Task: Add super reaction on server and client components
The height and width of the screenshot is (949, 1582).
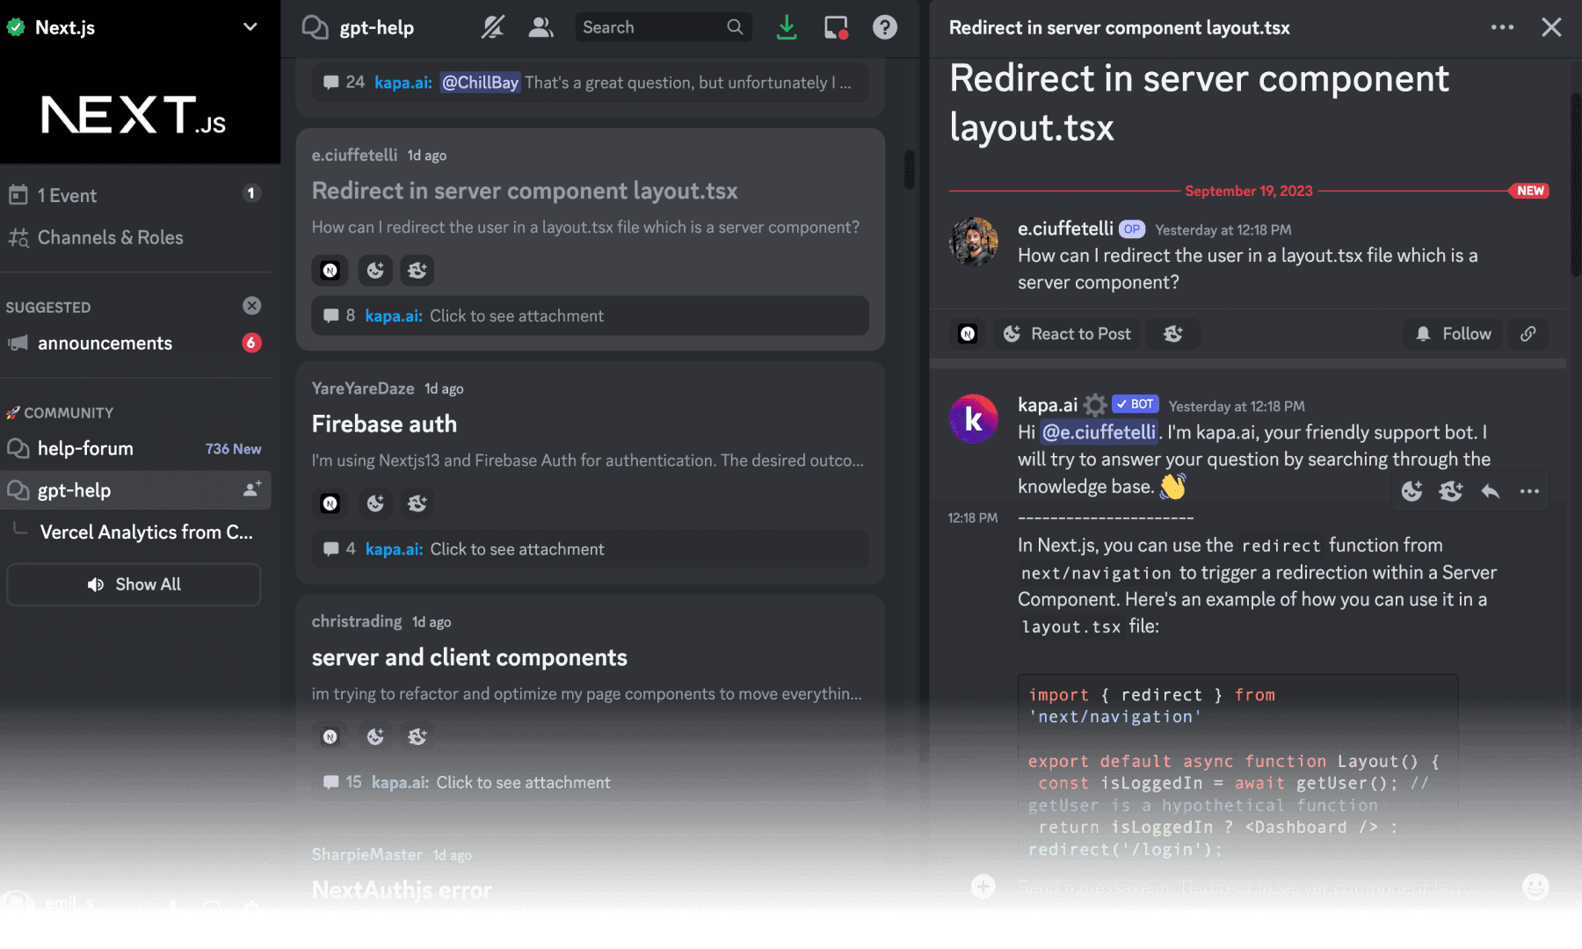Action: click(417, 736)
